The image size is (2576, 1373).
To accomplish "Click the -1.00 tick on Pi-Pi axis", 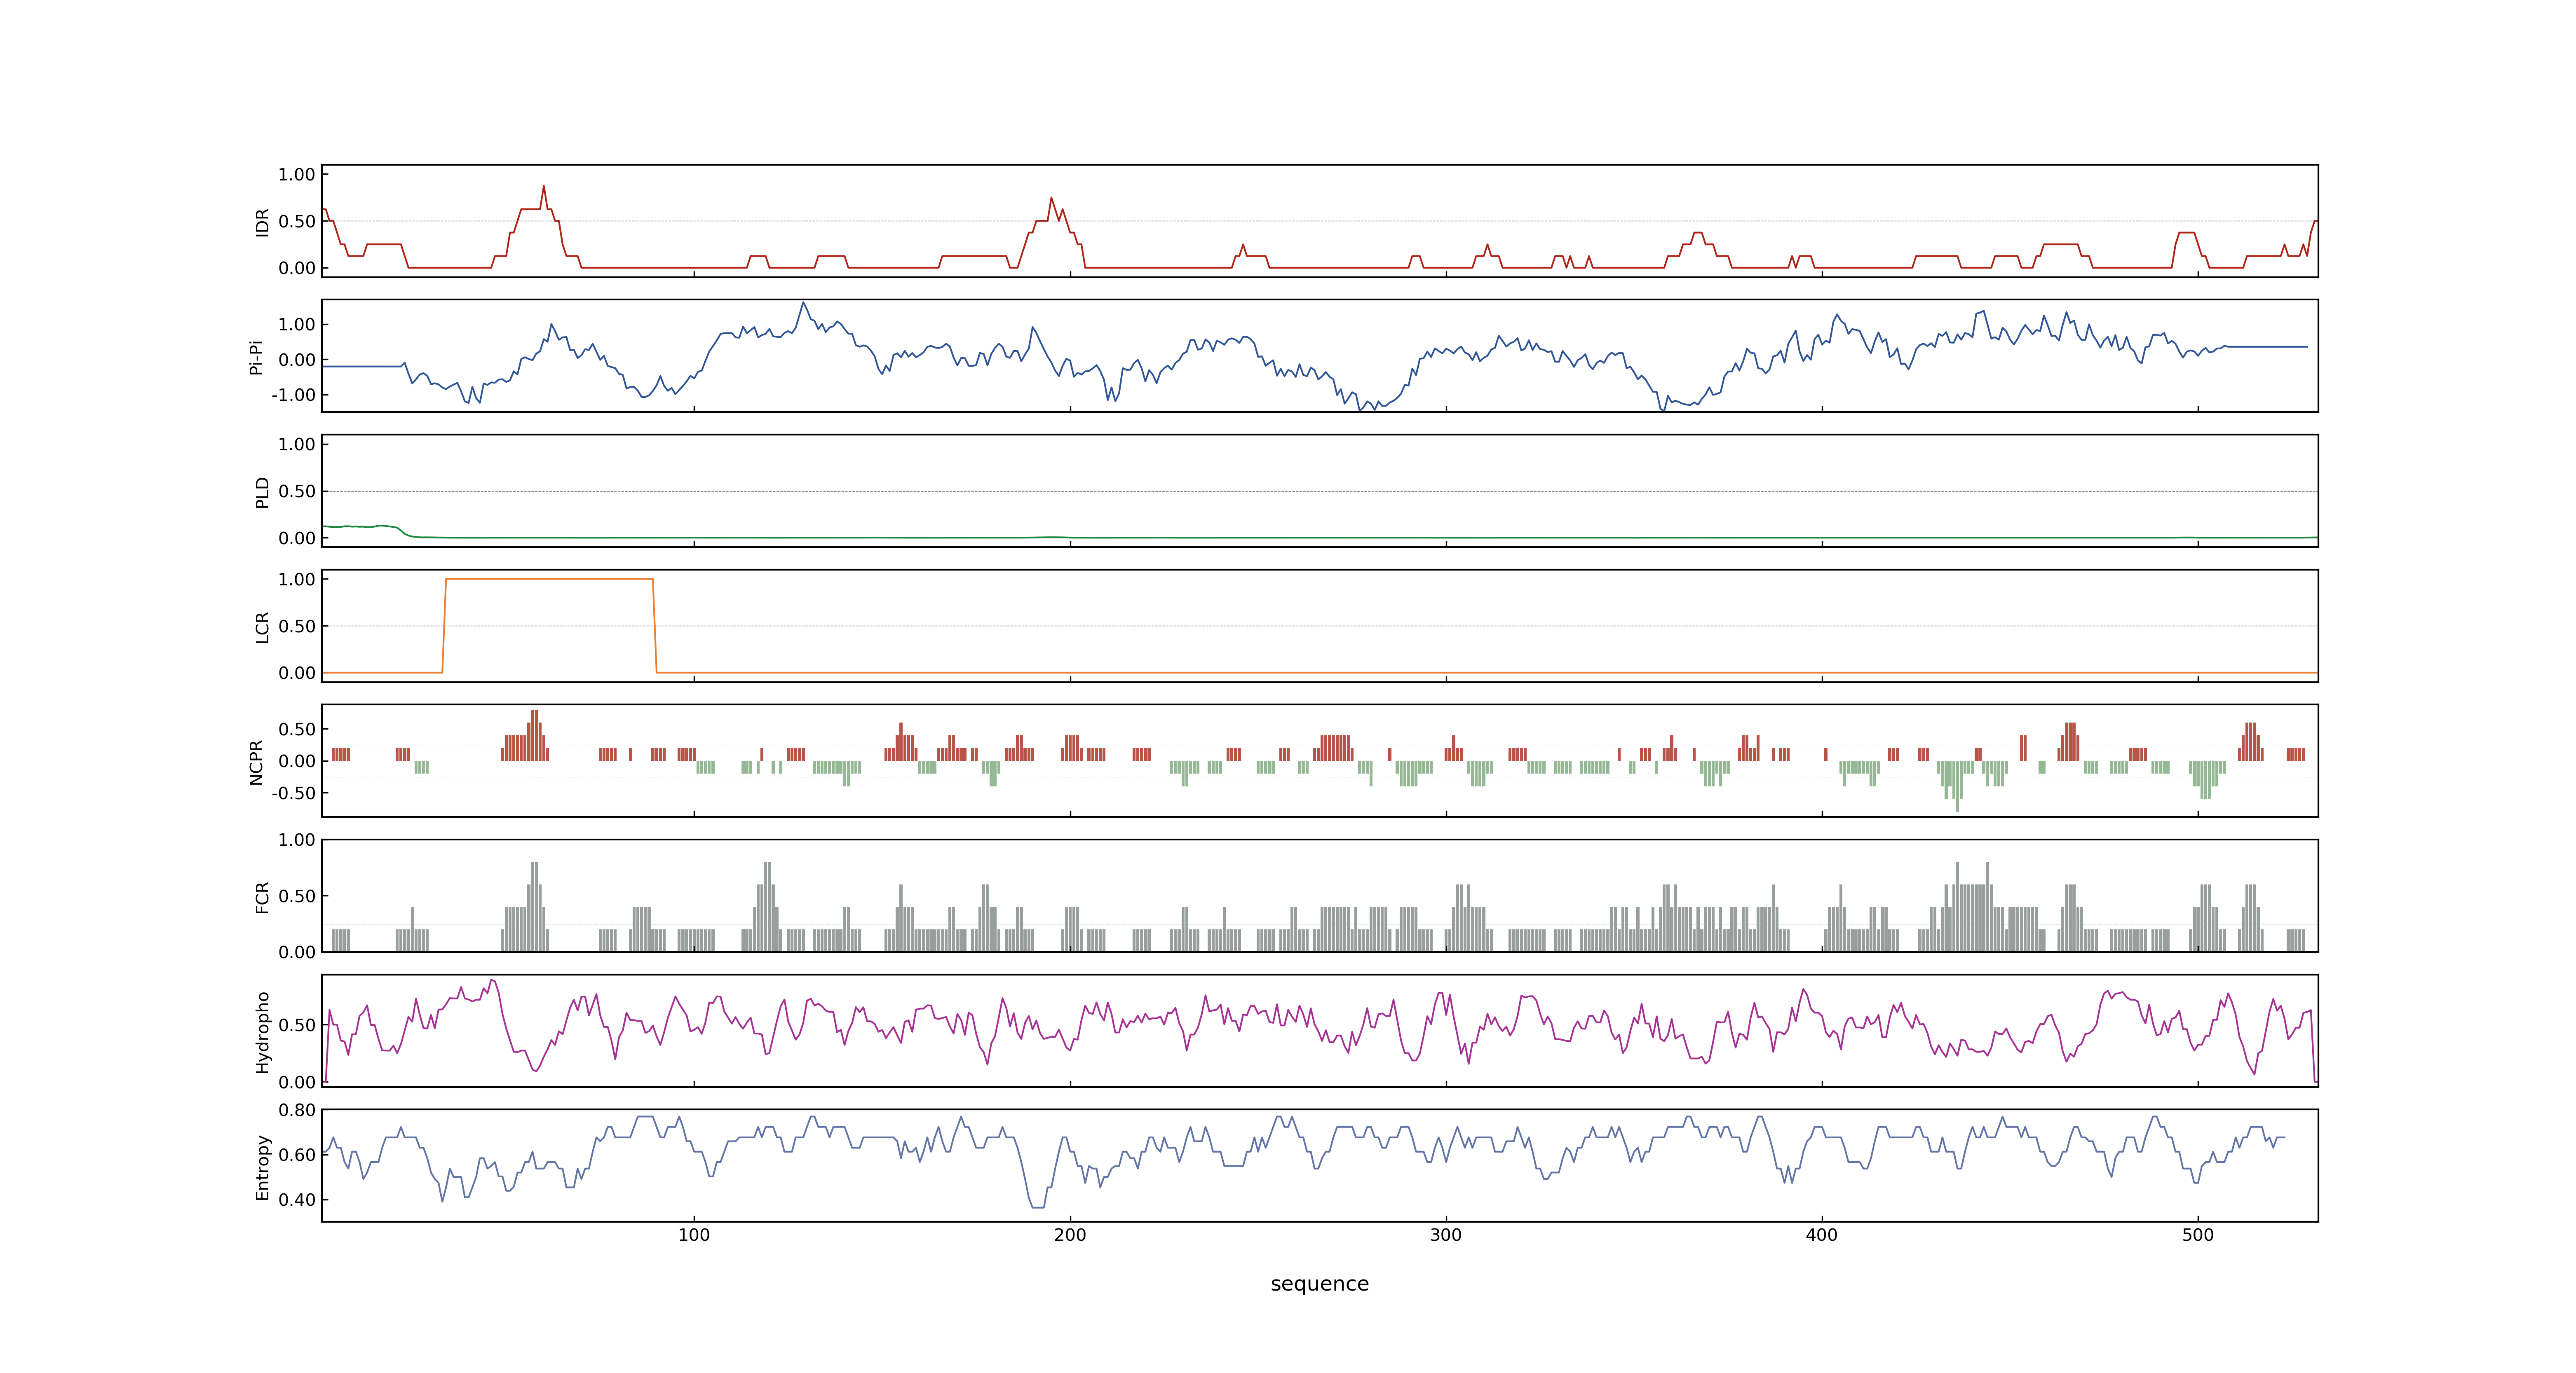I will [294, 395].
